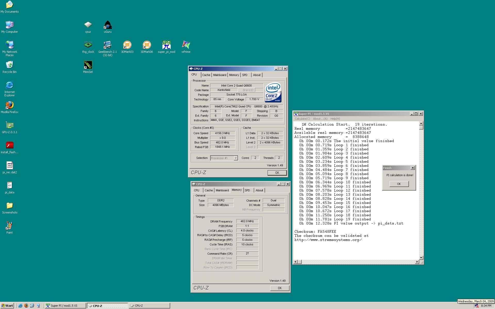Open SPD tab in lower CPU-Z window

pos(247,190)
